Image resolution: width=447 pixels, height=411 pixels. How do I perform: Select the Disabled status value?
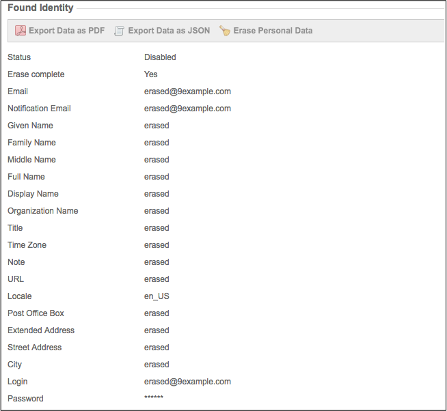(160, 57)
